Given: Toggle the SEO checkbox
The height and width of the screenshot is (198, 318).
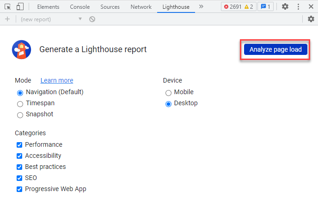Looking at the screenshot, I should pyautogui.click(x=19, y=178).
